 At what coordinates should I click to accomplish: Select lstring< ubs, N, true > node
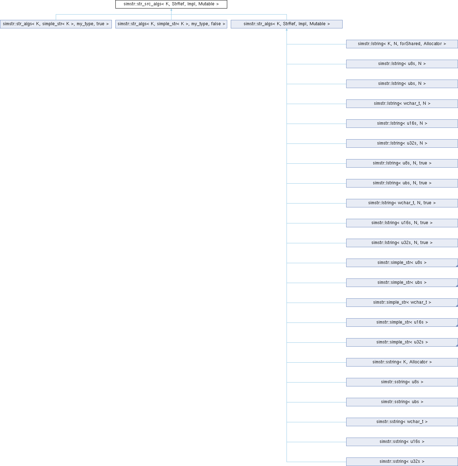click(402, 183)
